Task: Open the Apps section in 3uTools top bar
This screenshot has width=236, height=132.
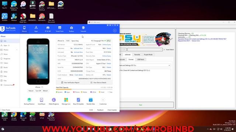Action: (x=36, y=29)
